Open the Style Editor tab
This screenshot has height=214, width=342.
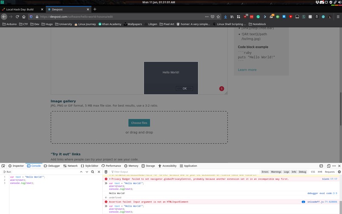(90, 166)
